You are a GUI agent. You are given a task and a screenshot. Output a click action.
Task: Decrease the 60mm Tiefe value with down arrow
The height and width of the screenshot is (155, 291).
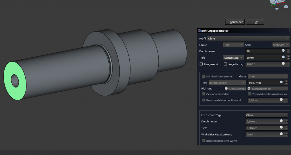tap(288, 59)
